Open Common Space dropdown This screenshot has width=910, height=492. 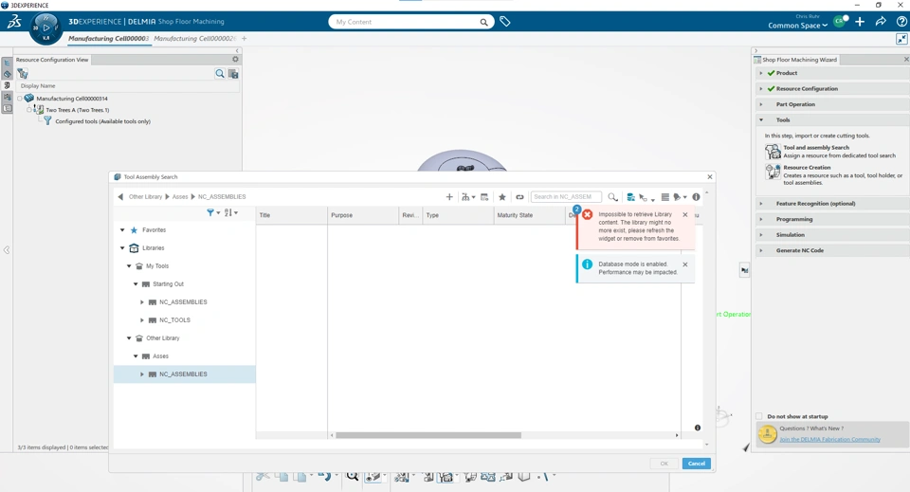click(x=797, y=25)
